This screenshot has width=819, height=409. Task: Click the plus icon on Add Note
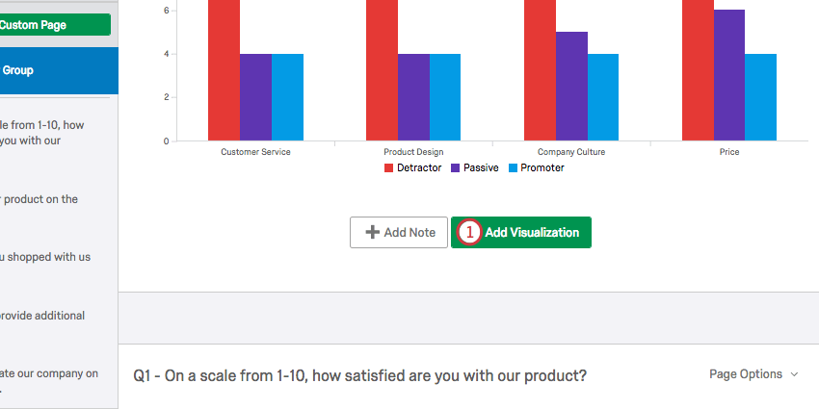[372, 233]
